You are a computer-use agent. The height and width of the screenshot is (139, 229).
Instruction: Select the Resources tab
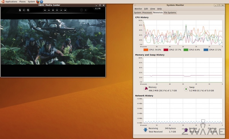tap(158, 12)
